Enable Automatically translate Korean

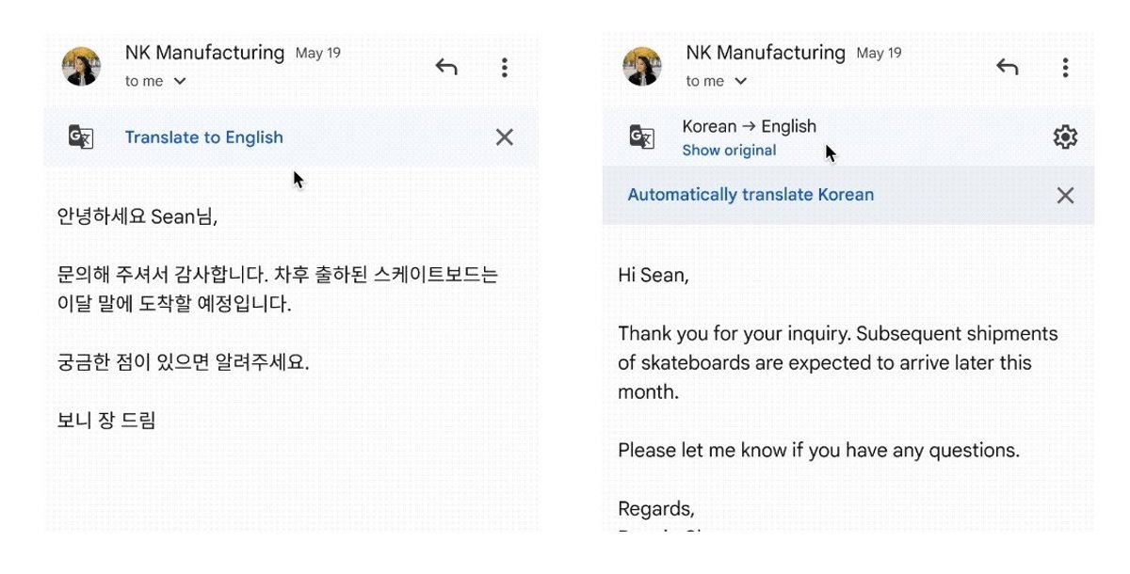(x=751, y=196)
